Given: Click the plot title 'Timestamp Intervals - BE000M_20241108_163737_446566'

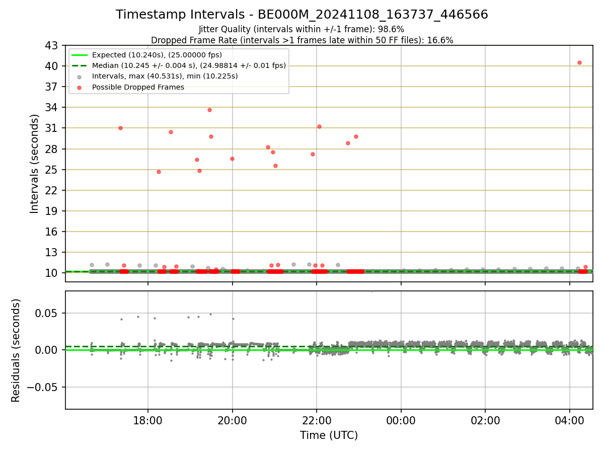Looking at the screenshot, I should pos(302,15).
